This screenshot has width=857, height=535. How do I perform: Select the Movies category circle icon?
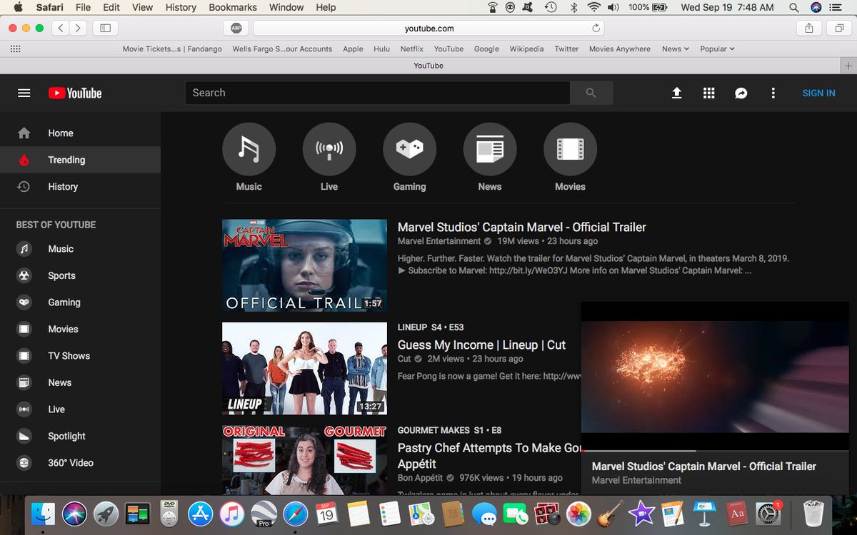click(x=570, y=149)
